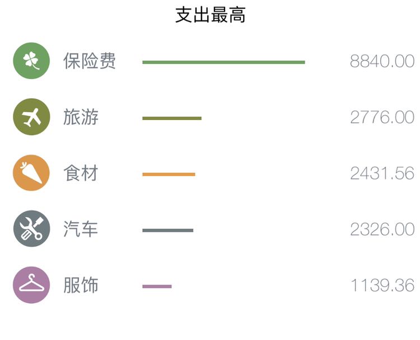View the 8840.00 insurance amount
The width and height of the screenshot is (420, 340).
[x=382, y=61]
